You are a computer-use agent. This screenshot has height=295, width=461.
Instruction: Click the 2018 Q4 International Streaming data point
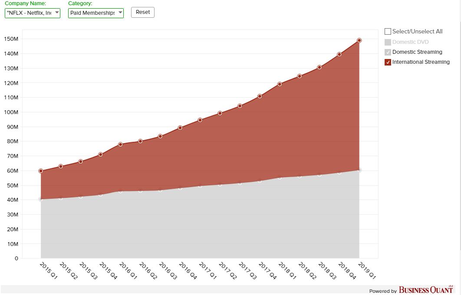click(339, 54)
